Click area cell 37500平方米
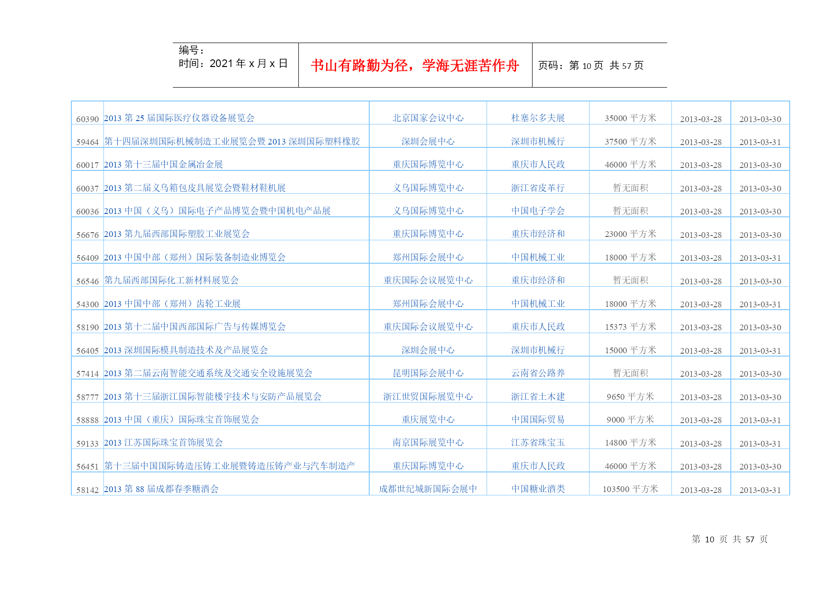The width and height of the screenshot is (840, 594). (631, 142)
